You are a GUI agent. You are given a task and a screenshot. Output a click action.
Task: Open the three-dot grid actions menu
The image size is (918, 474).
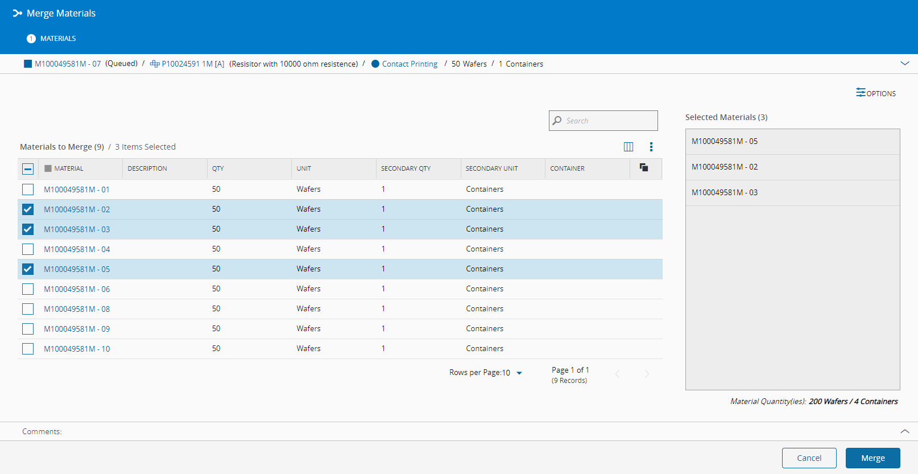(651, 147)
